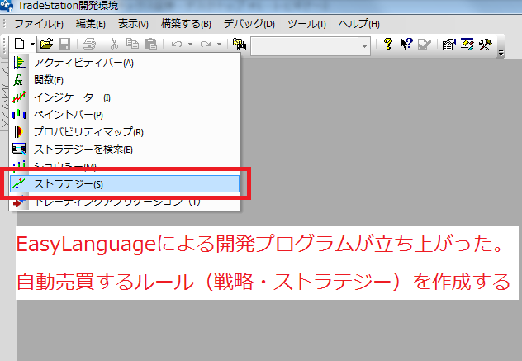Open the Properties toolbar icon
Viewport: 522px width, 361px height.
(x=448, y=45)
